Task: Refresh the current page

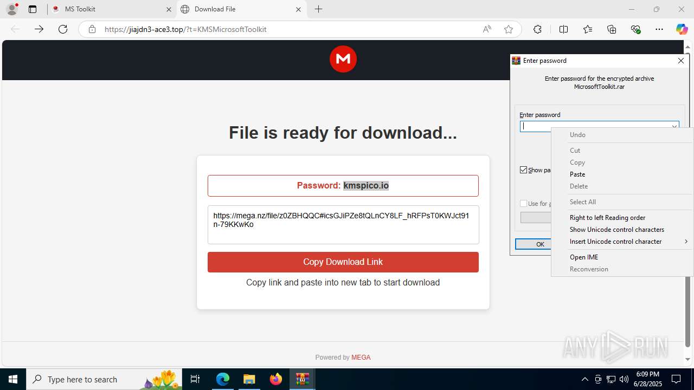Action: coord(63,29)
